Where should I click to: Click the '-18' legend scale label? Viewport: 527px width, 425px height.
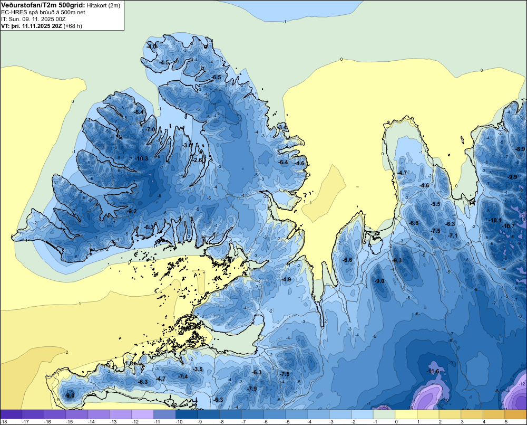coord(4,422)
